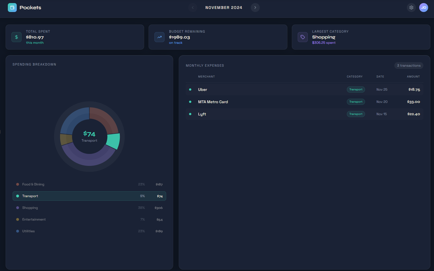
Task: Deselect the highlighted Transport category row
Action: 89,196
